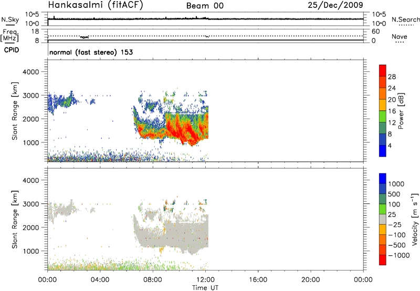Click the 'Slant Range [km]' label of power panel
The image size is (420, 291).
coord(15,111)
